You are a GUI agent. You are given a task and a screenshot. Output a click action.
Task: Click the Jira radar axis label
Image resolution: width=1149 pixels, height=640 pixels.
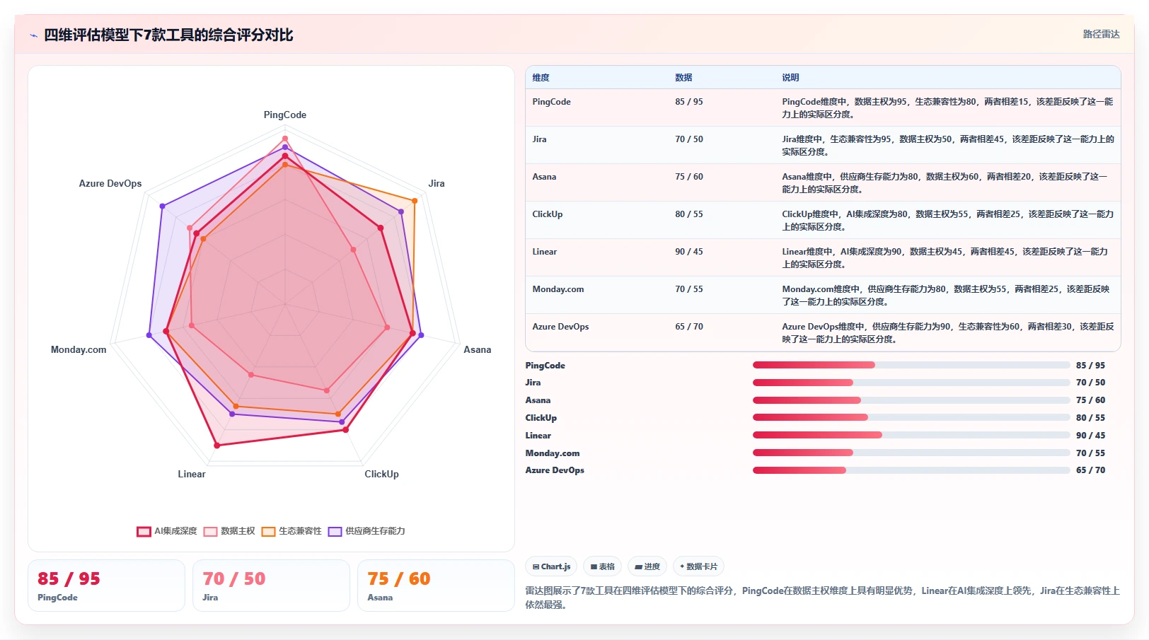tap(437, 183)
